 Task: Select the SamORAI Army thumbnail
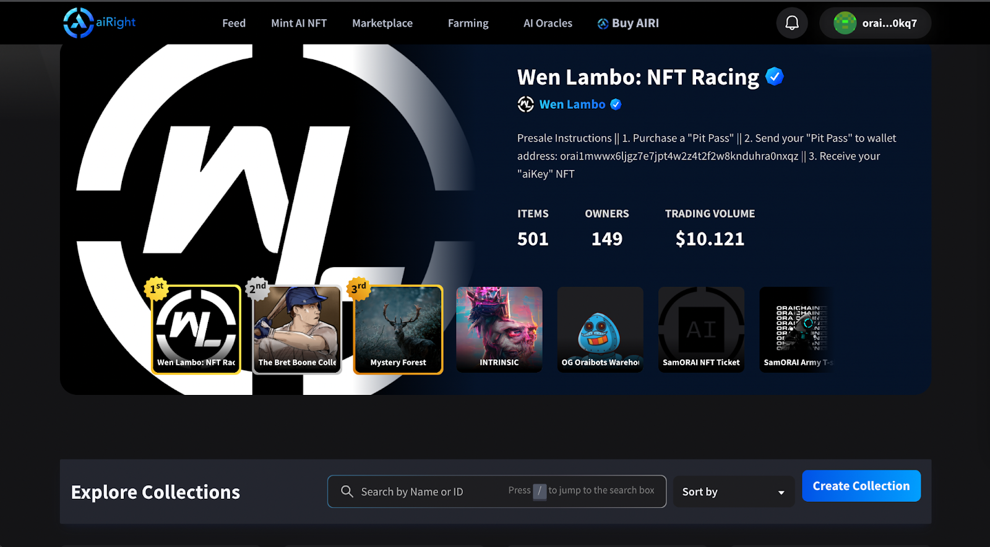(x=798, y=329)
